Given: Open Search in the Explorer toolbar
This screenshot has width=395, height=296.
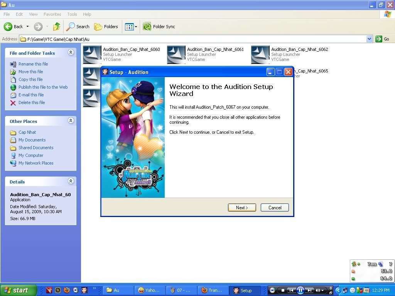Looking at the screenshot, I should (78, 27).
